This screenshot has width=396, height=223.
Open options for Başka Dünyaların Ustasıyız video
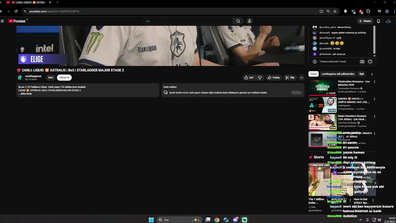pyautogui.click(x=374, y=116)
